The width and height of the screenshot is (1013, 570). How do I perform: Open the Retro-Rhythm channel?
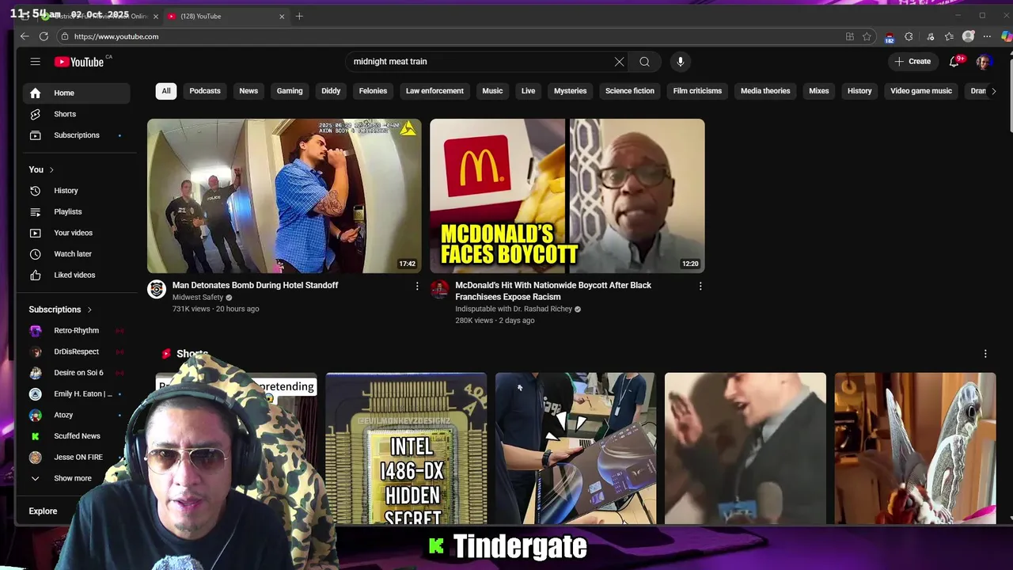(76, 331)
